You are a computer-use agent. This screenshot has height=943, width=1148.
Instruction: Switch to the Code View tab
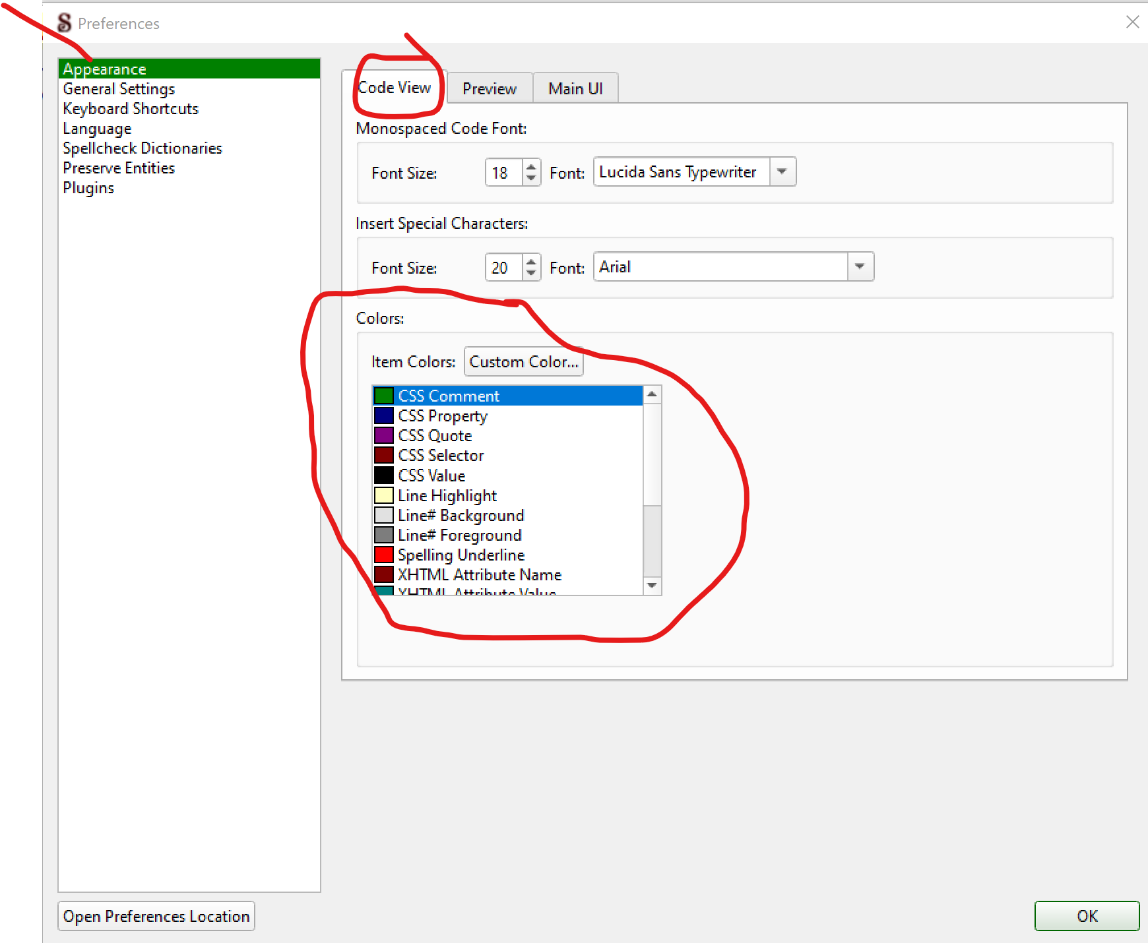point(395,88)
